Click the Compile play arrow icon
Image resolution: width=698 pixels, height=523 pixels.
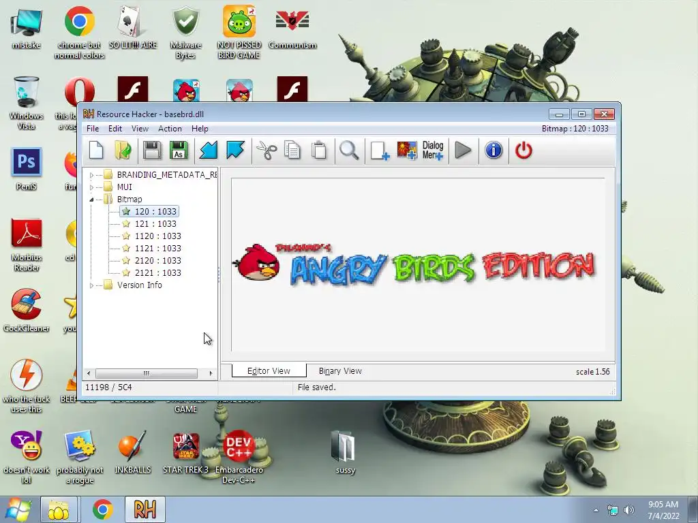pyautogui.click(x=464, y=150)
